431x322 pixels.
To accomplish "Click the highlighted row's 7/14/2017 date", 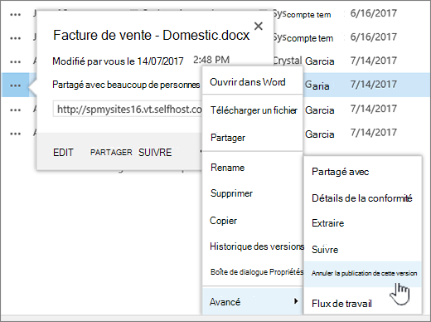I will click(374, 84).
